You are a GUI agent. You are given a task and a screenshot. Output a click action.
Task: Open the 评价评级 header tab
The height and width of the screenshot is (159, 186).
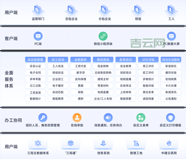point(148,59)
